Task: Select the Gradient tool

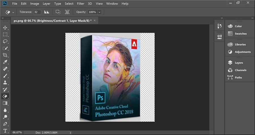Action: point(5,103)
